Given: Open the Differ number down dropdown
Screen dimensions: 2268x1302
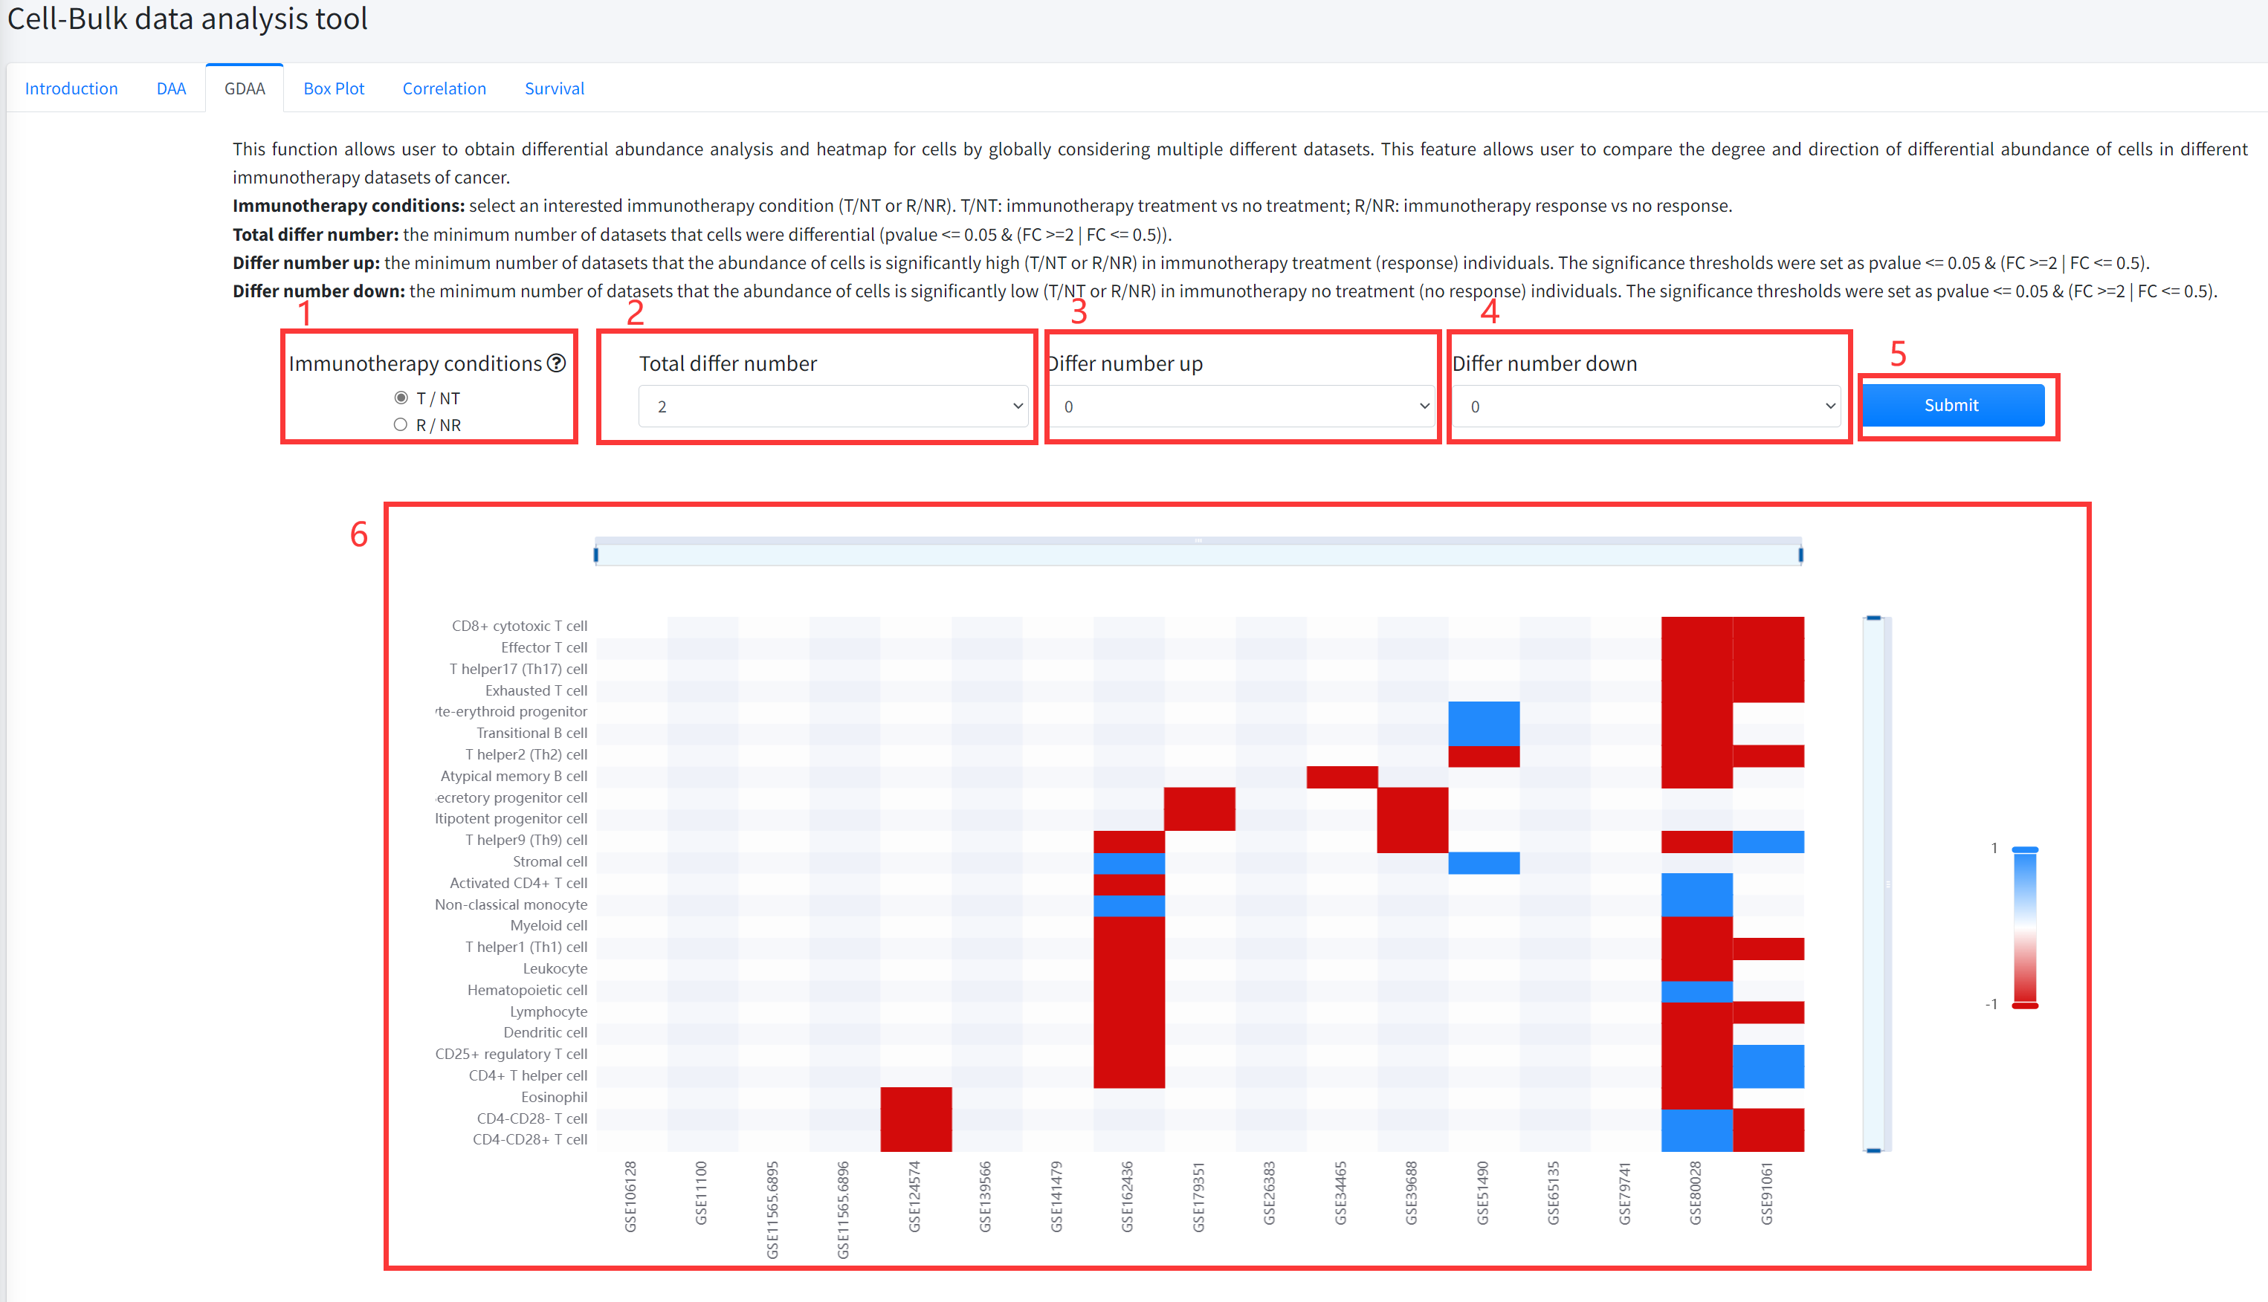Looking at the screenshot, I should click(x=1647, y=407).
